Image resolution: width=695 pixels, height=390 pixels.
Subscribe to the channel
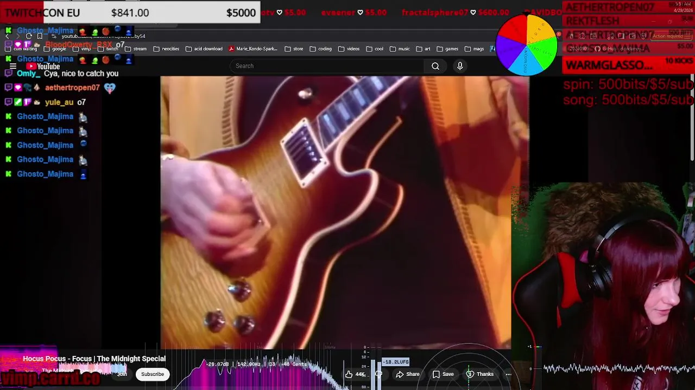point(153,374)
